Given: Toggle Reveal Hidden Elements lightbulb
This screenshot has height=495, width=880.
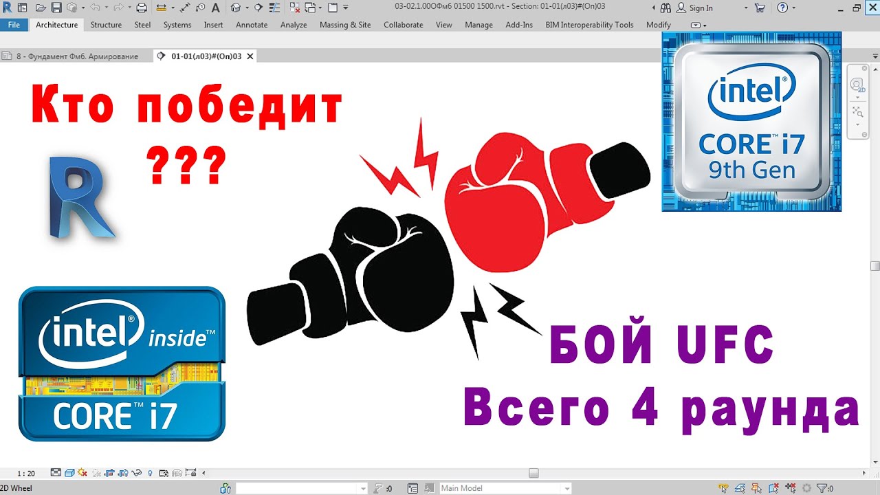Looking at the screenshot, I should (150, 473).
